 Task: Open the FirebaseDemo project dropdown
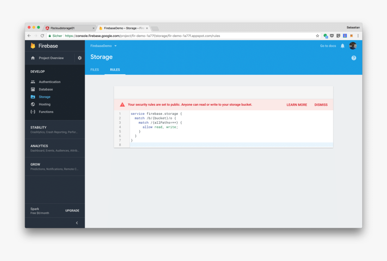click(x=103, y=45)
